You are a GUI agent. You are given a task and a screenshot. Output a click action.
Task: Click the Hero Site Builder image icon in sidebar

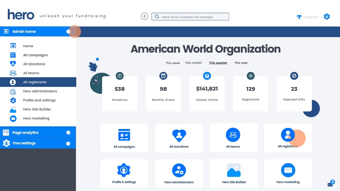[x=13, y=109]
